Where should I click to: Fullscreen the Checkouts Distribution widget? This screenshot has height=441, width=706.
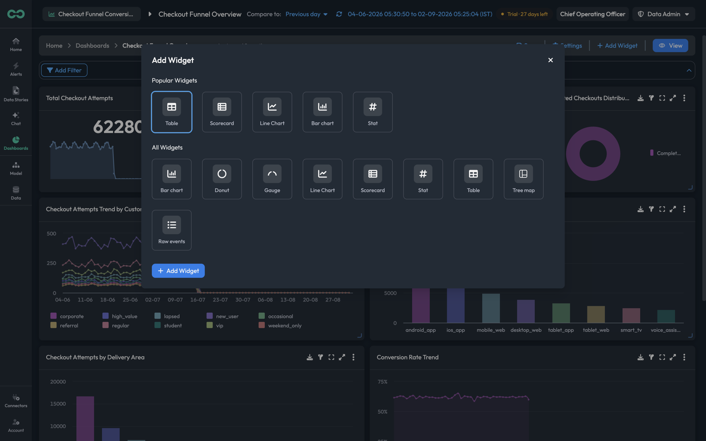(662, 98)
